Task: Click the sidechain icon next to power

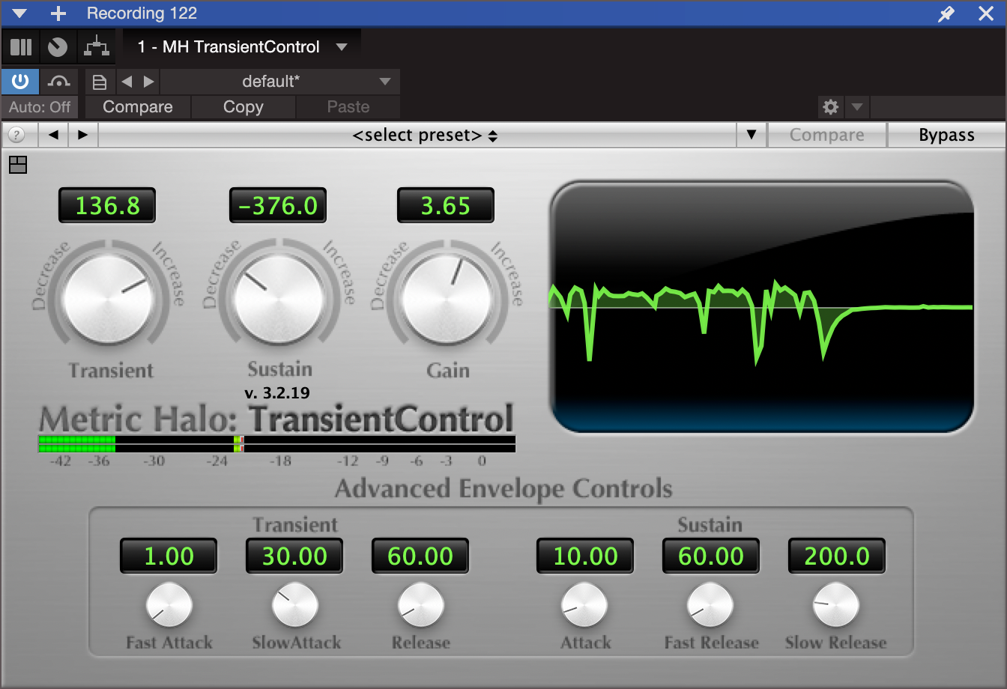Action: 58,81
